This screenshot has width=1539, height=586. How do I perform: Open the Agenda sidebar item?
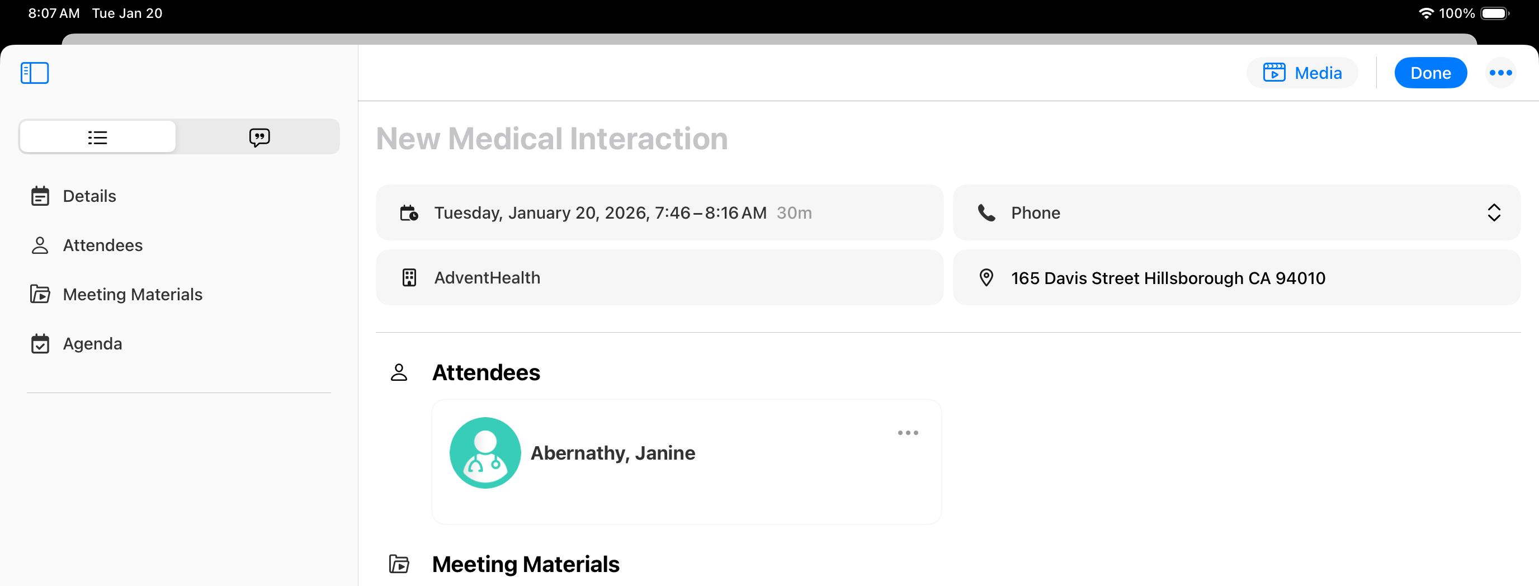[92, 343]
